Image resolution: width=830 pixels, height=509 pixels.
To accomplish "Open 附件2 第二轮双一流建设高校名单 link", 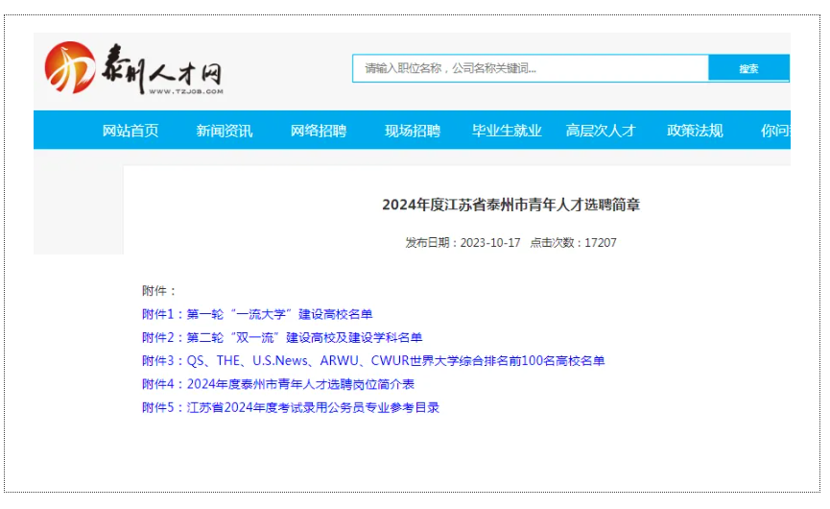I will pyautogui.click(x=282, y=337).
